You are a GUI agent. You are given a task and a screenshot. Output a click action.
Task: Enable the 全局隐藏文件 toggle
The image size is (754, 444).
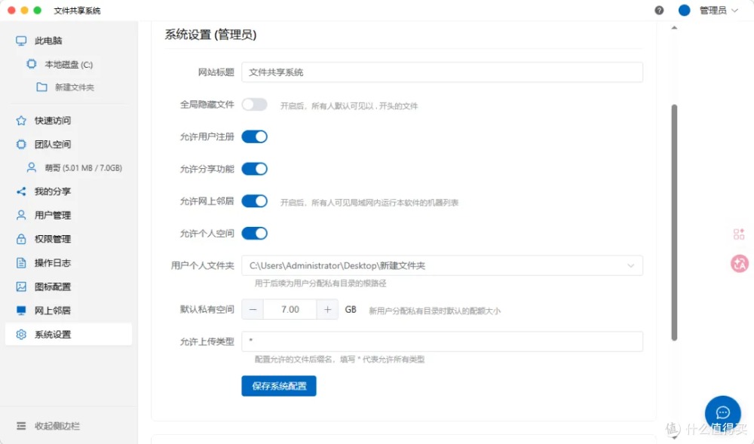click(x=254, y=105)
